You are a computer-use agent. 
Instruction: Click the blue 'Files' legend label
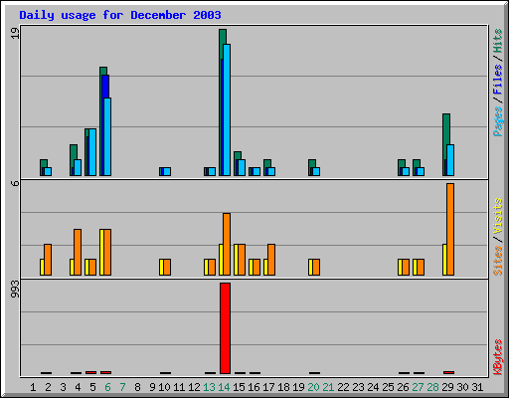(x=498, y=80)
